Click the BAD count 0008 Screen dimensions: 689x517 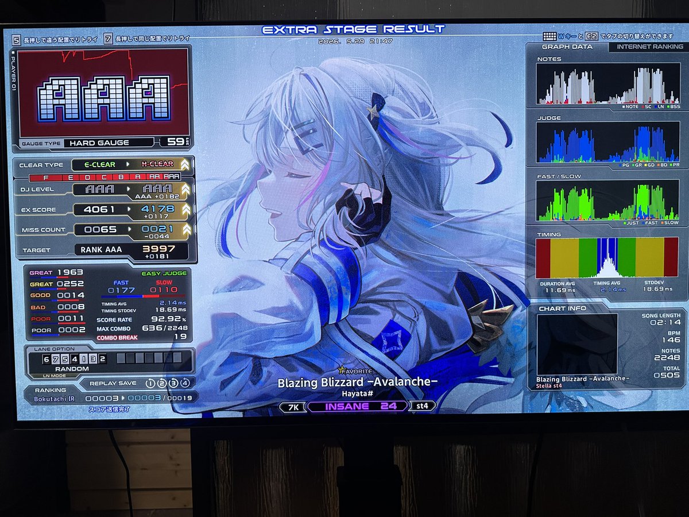(71, 307)
